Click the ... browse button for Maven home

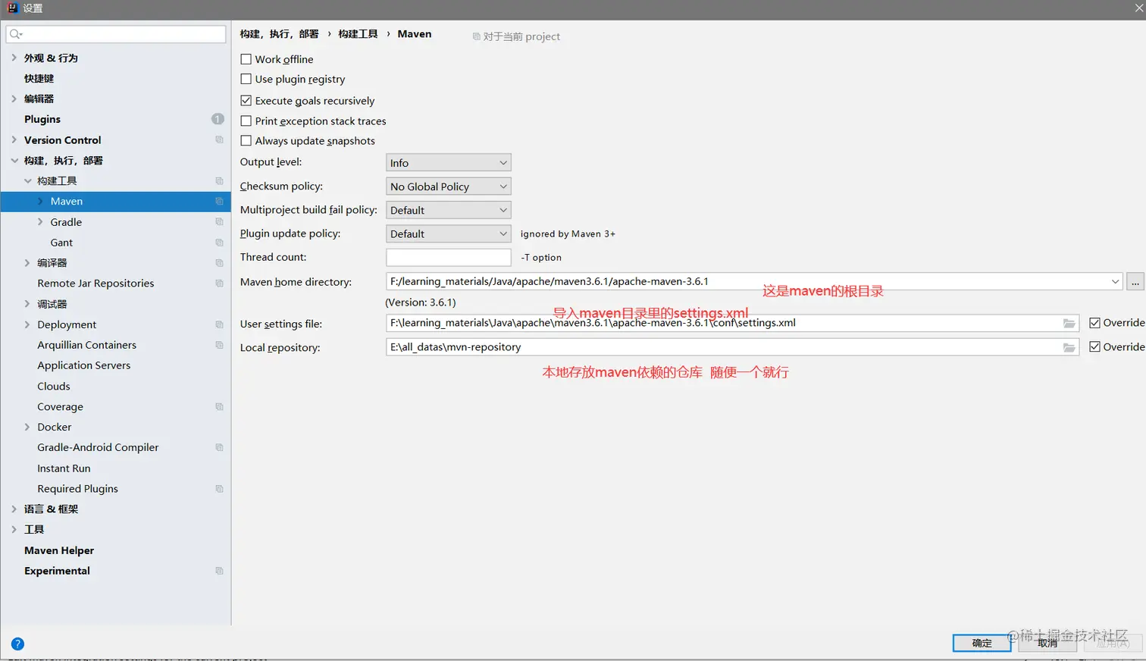click(1135, 281)
